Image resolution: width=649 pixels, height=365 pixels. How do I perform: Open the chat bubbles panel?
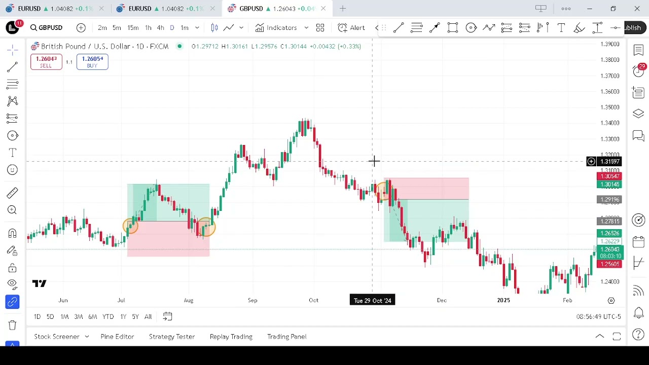(638, 136)
